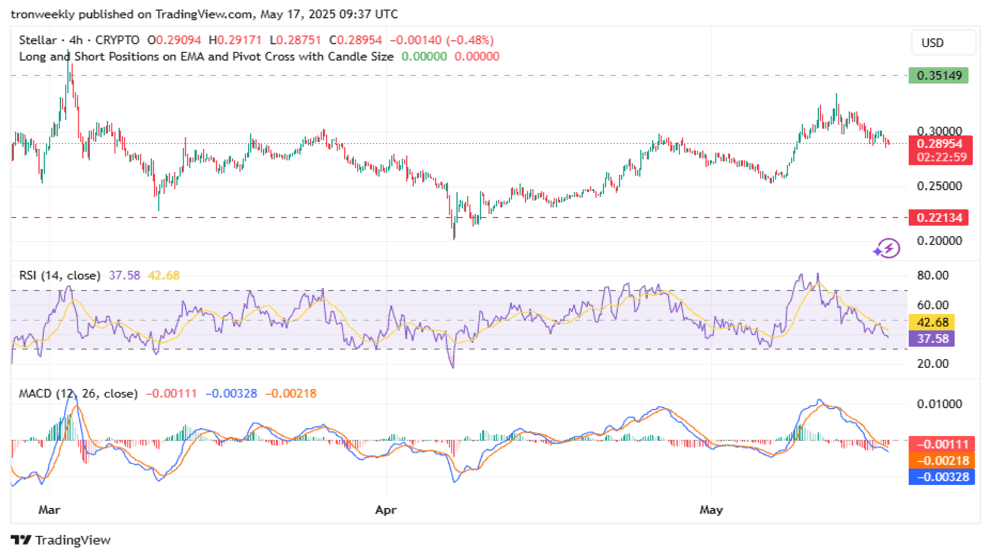Image resolution: width=991 pixels, height=557 pixels.
Task: Click the RSI moving average 42.68 yellow label
Action: coord(932,322)
